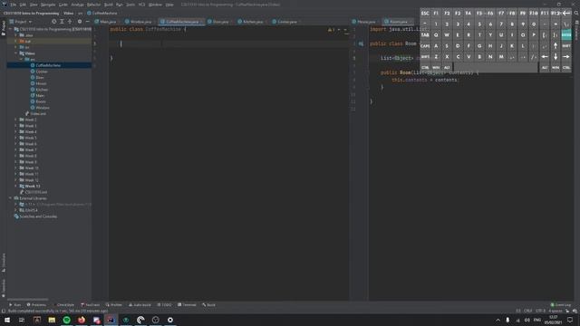
Task: Switch to the Room.java tab
Action: click(x=397, y=22)
